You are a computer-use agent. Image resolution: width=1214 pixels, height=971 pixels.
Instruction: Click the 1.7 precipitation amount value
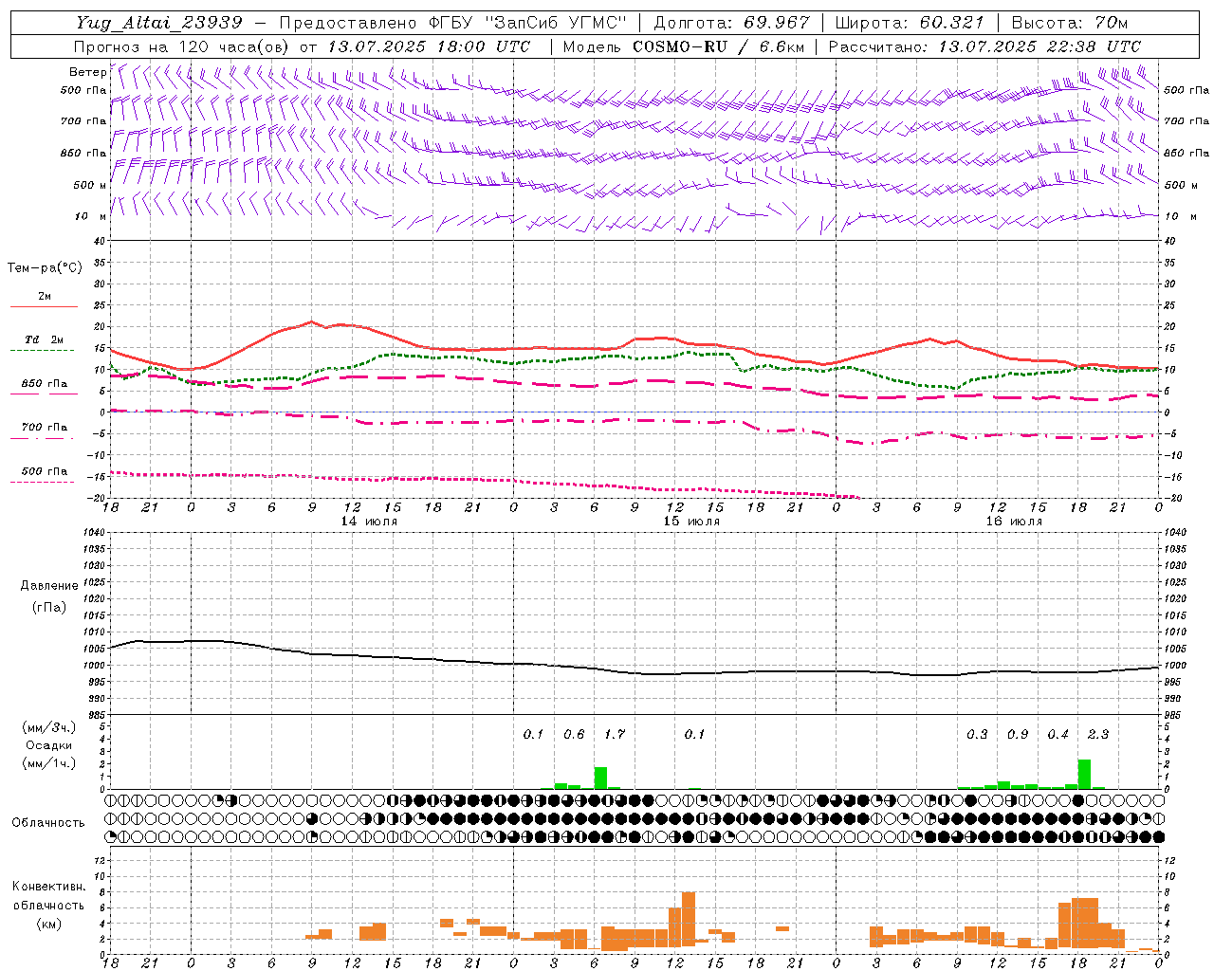(615, 734)
